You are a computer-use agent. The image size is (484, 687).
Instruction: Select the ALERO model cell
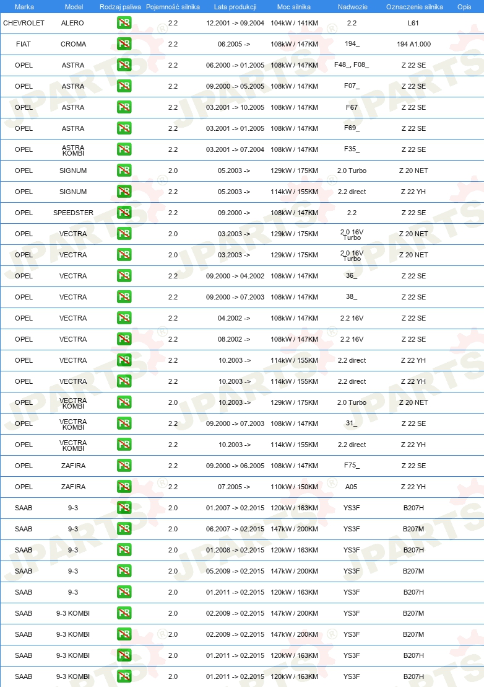coord(72,23)
